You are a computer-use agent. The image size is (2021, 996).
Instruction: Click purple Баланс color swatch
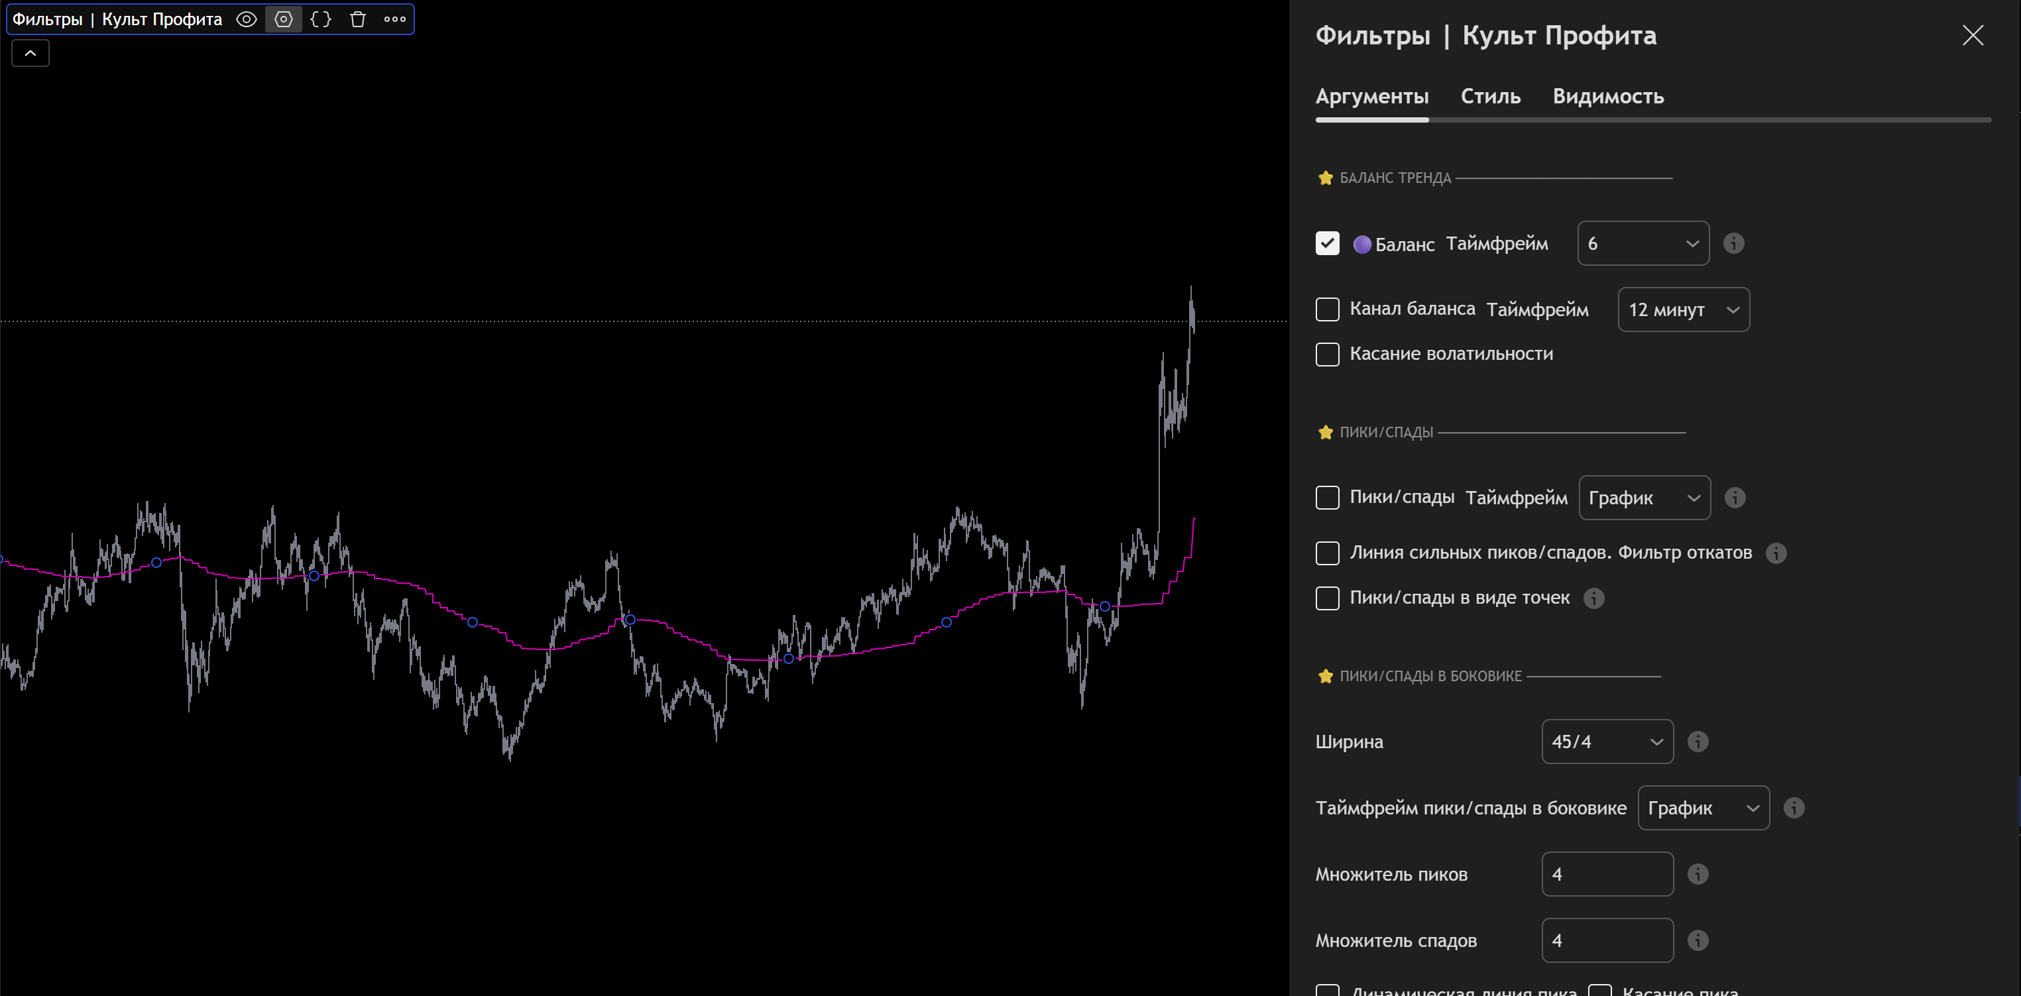(1362, 245)
